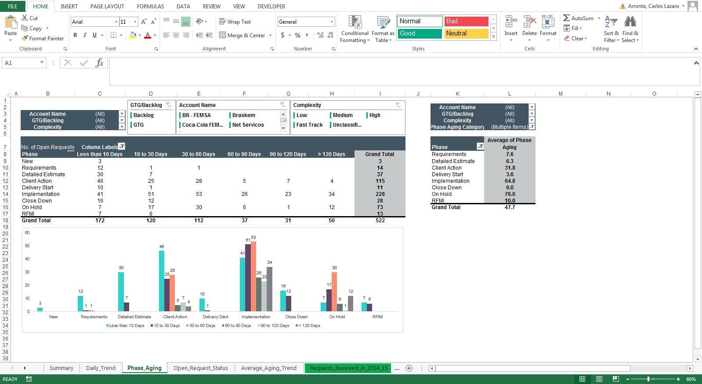Click Increase Decimal icon
Viewport: 702px width, 384px height.
coord(320,35)
